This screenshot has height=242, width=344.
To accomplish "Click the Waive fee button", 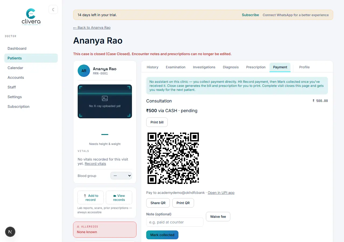I will 218,216.
